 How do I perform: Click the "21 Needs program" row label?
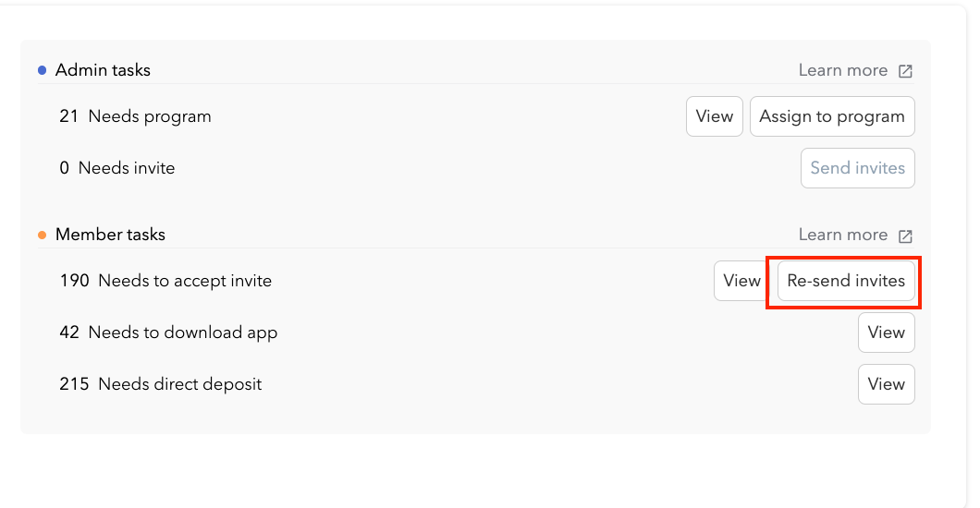(135, 116)
